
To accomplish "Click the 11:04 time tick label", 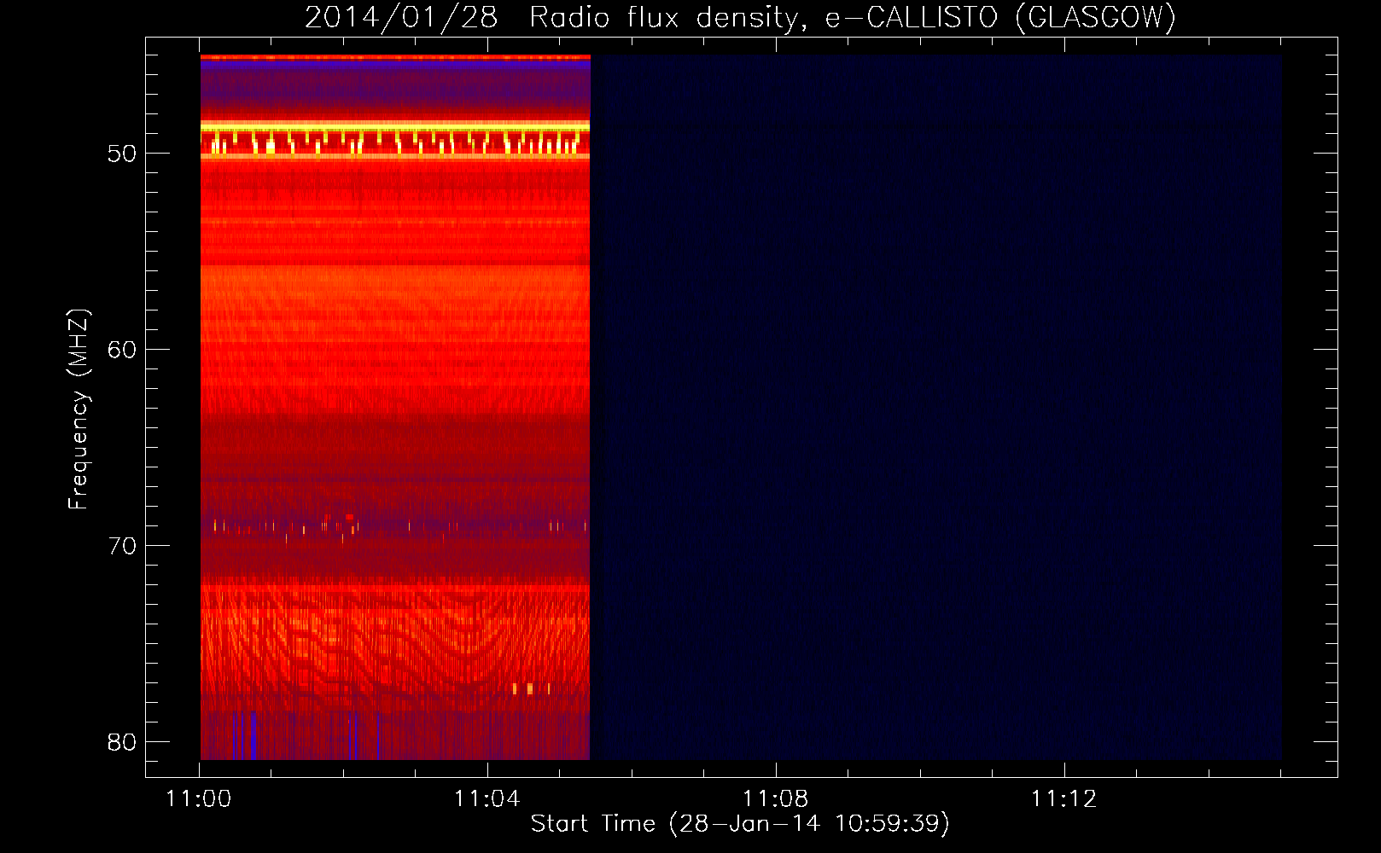I will 487,799.
